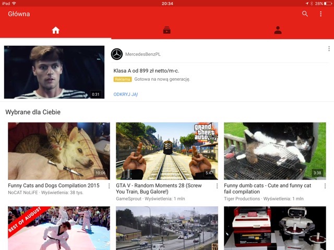
Task: Tap the 'Gotowa na nową generację.' text
Action: tap(162, 79)
